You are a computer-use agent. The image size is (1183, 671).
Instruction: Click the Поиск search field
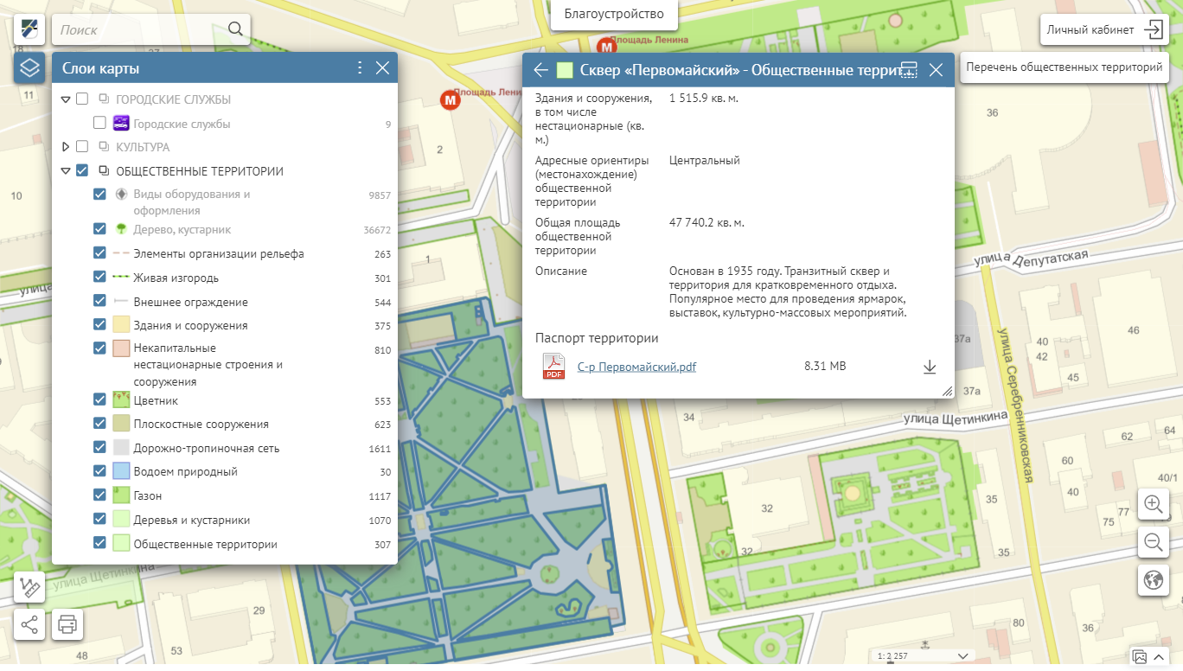pyautogui.click(x=138, y=29)
